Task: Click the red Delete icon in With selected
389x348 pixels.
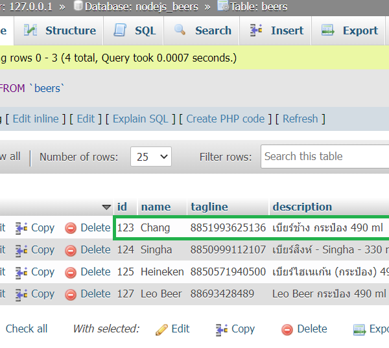Action: (287, 329)
